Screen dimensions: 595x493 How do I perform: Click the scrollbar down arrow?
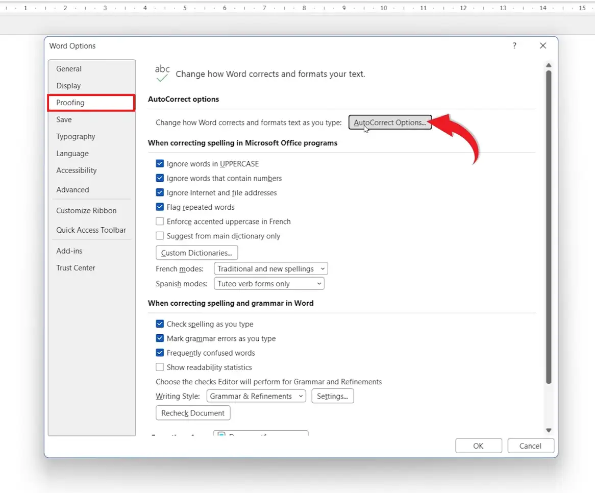pos(549,430)
